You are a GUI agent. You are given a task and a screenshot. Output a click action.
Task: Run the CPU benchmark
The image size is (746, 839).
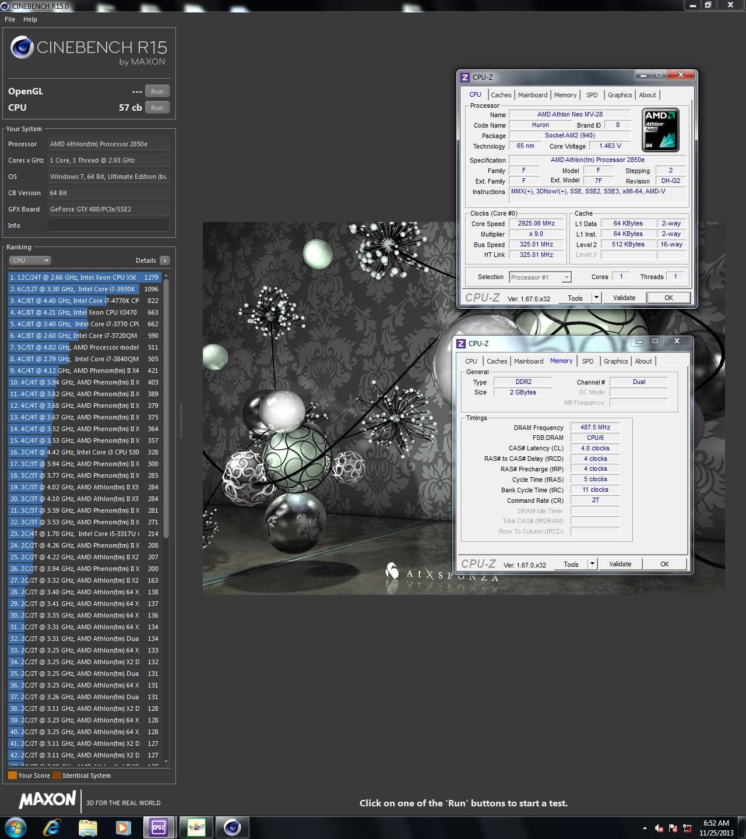(x=157, y=108)
